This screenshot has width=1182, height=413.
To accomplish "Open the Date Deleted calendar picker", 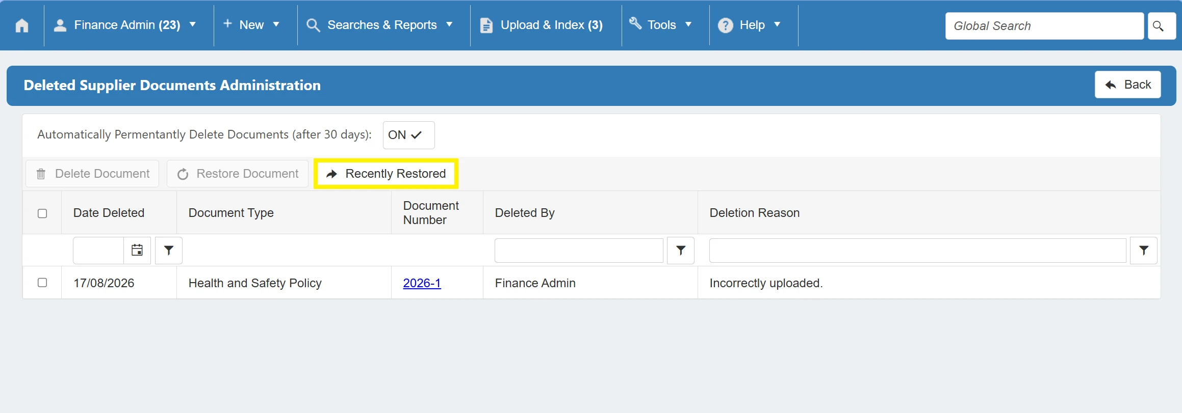I will click(137, 250).
